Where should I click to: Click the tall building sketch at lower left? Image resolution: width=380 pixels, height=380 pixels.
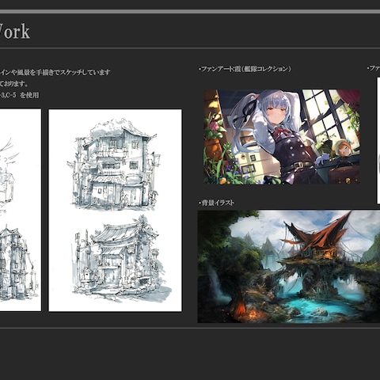(17, 264)
